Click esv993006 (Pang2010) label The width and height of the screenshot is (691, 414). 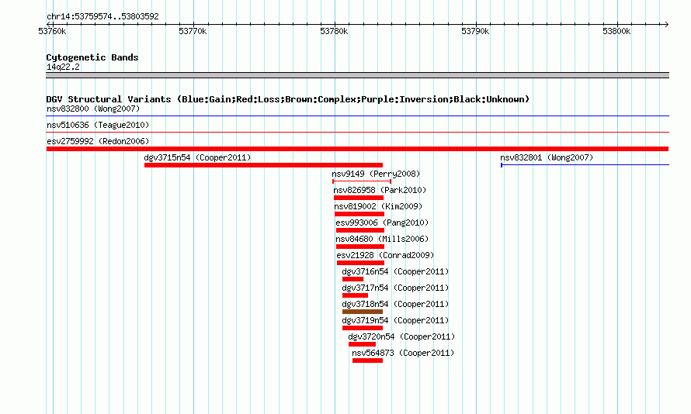[382, 223]
